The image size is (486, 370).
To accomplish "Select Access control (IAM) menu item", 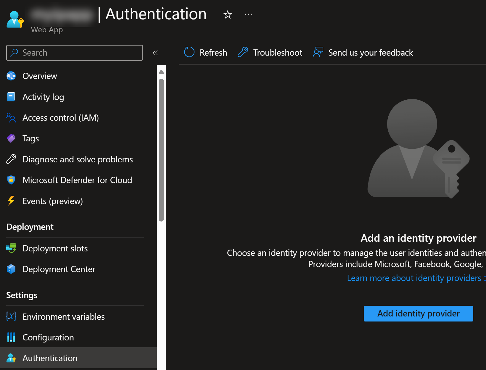I will pos(61,118).
